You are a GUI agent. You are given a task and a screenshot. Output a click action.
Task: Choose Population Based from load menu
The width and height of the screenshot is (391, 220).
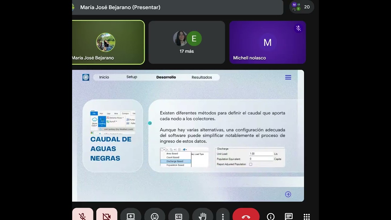pyautogui.click(x=176, y=165)
